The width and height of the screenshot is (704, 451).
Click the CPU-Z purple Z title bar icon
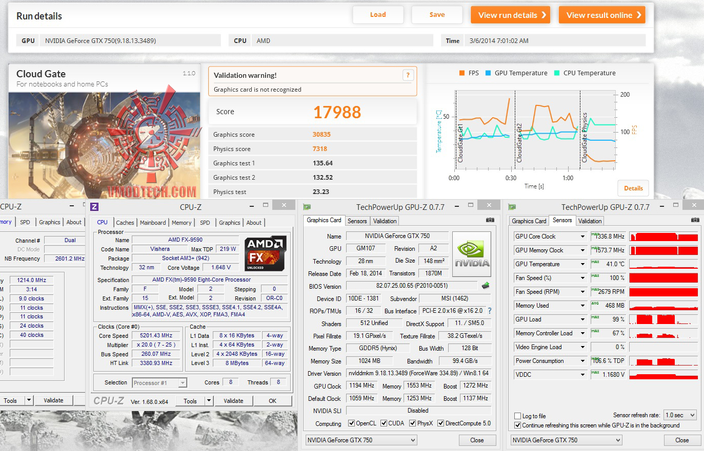(94, 207)
